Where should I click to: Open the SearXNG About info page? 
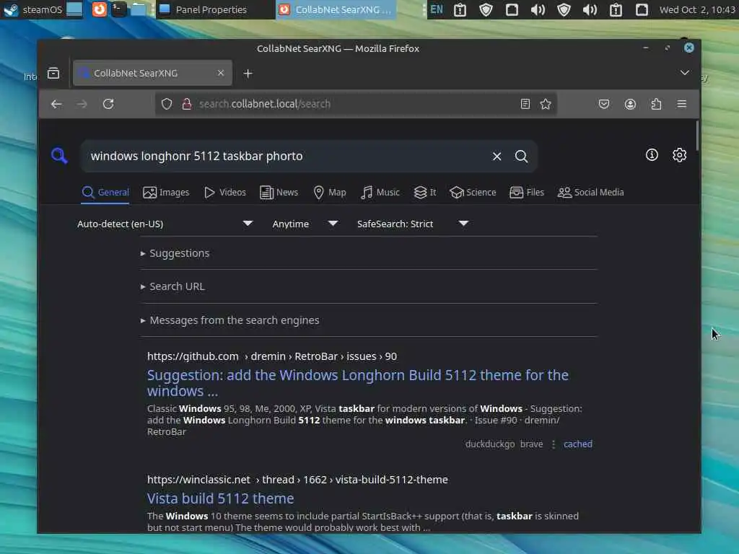tap(652, 155)
